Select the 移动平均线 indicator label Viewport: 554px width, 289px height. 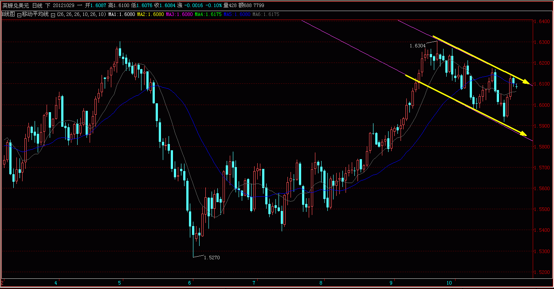[x=35, y=14]
